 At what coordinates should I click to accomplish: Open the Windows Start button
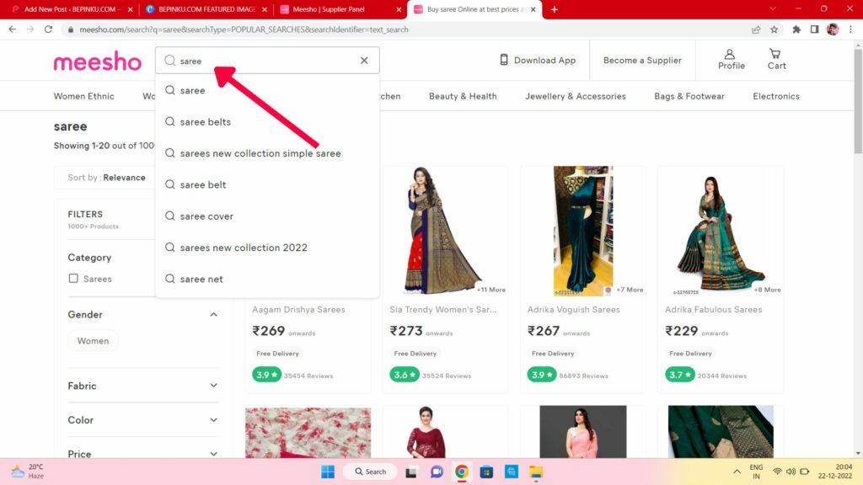(328, 472)
